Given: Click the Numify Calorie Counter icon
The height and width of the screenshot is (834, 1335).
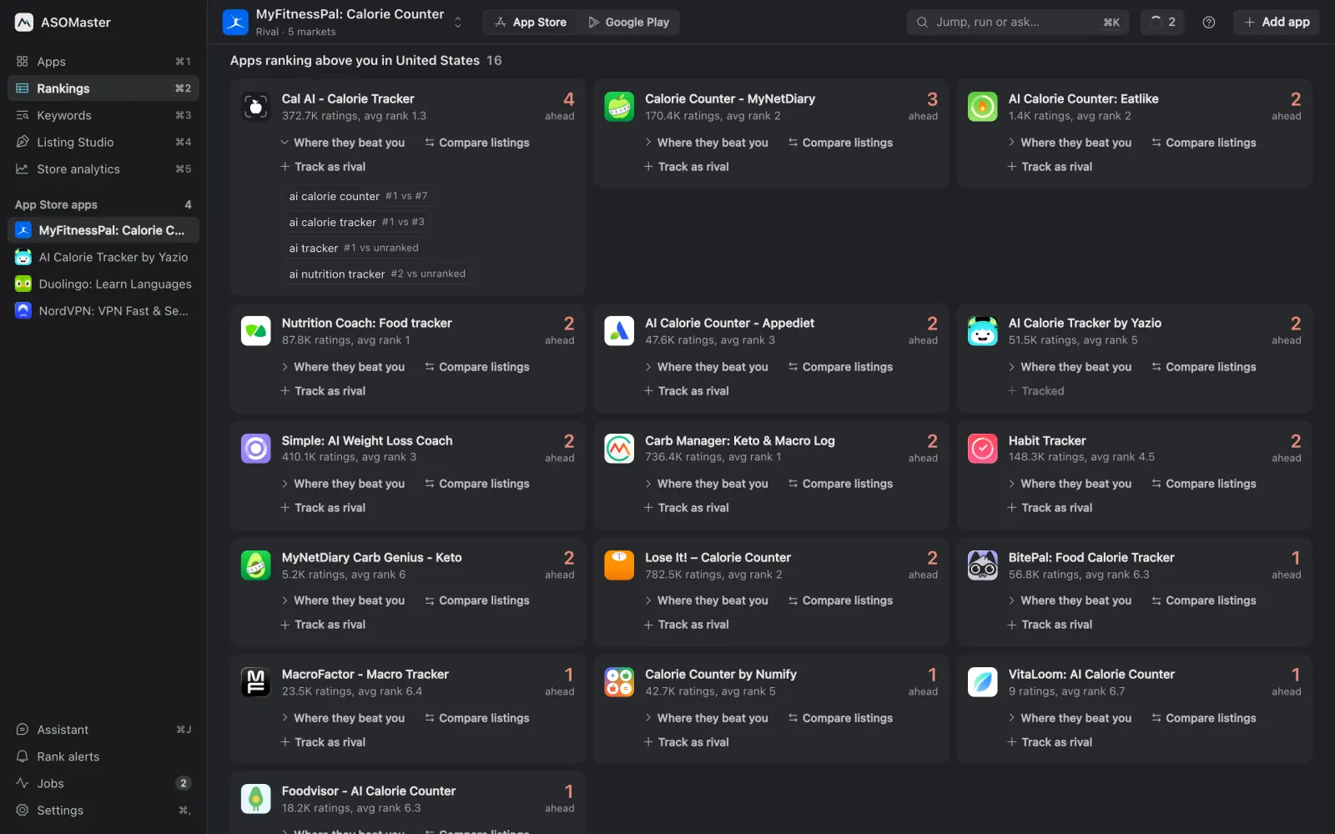Looking at the screenshot, I should pyautogui.click(x=619, y=682).
